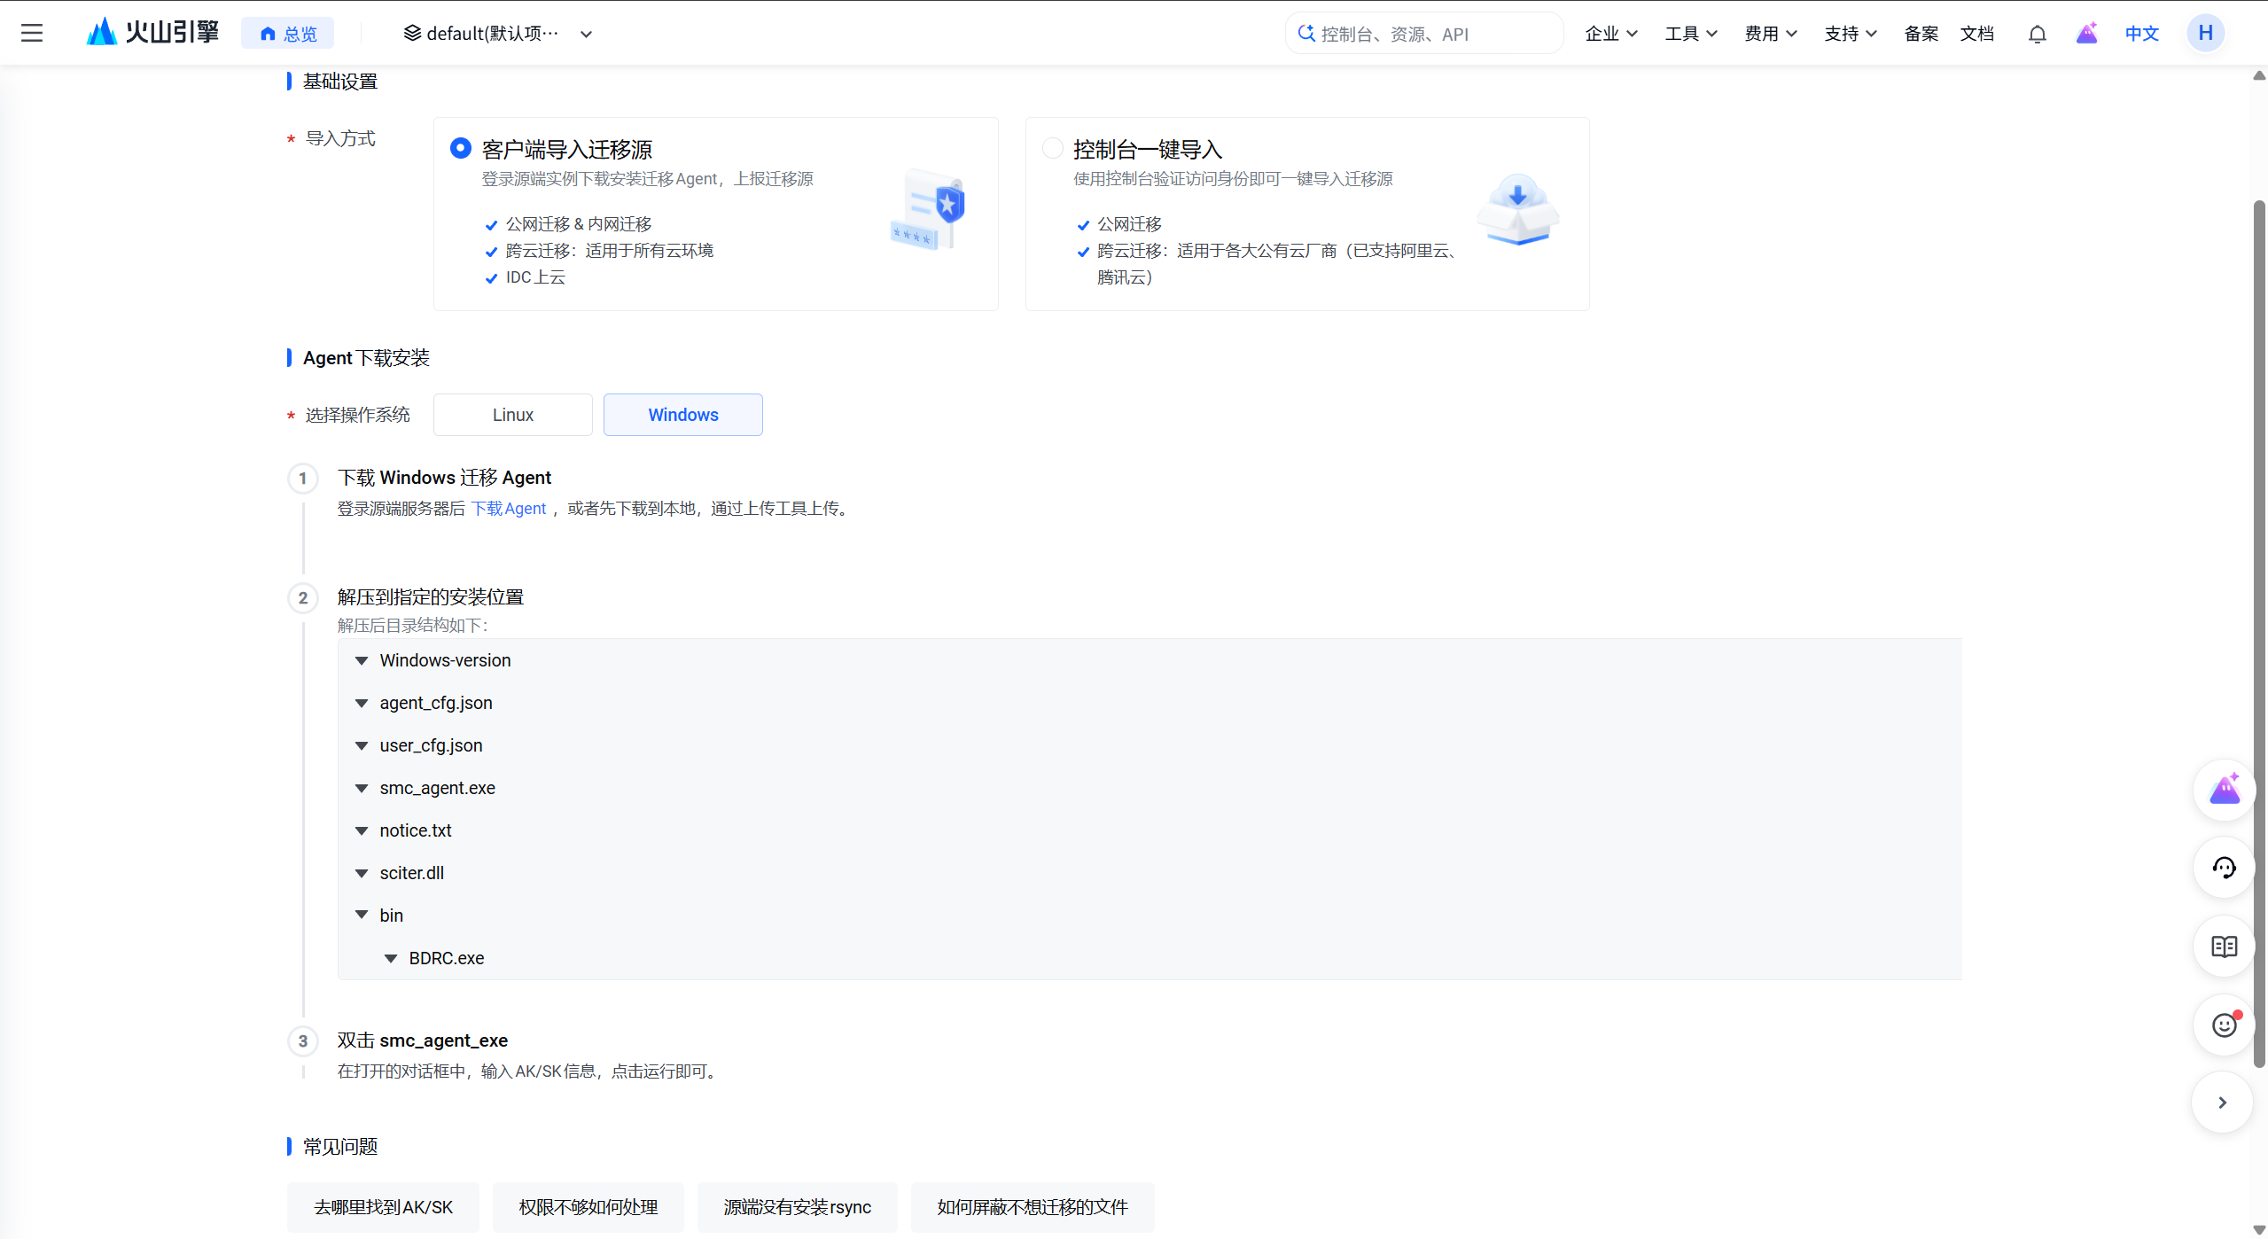The width and height of the screenshot is (2268, 1239).
Task: Open the purple AI assistant icon in header
Action: (x=2086, y=34)
